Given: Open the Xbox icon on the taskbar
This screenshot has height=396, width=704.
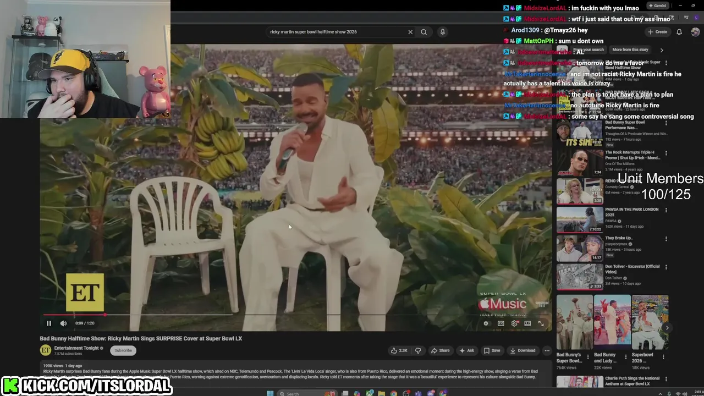Looking at the screenshot, I should tap(370, 393).
